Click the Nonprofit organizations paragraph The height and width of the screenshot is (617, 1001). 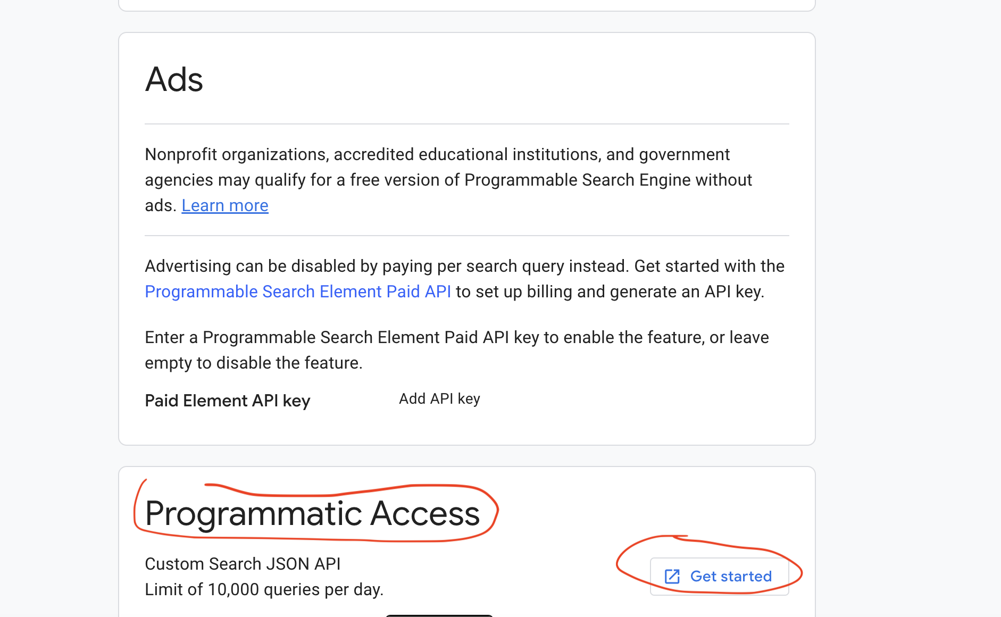pyautogui.click(x=448, y=180)
